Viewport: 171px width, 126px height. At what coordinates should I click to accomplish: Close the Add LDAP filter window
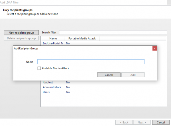[x=169, y=2]
